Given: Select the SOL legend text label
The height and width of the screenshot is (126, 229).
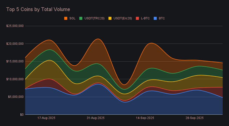Looking at the screenshot, I should tap(72, 18).
